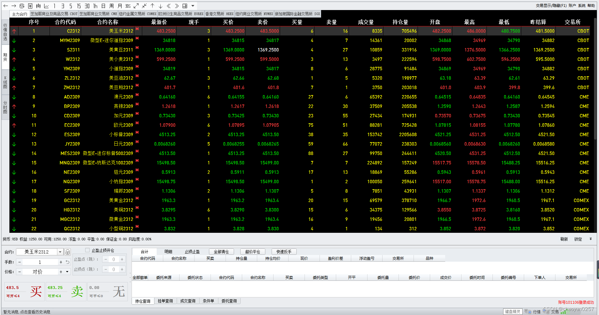This screenshot has height=315, width=599.
Task: Click the up arrow toolbar icon
Action: point(152,6)
